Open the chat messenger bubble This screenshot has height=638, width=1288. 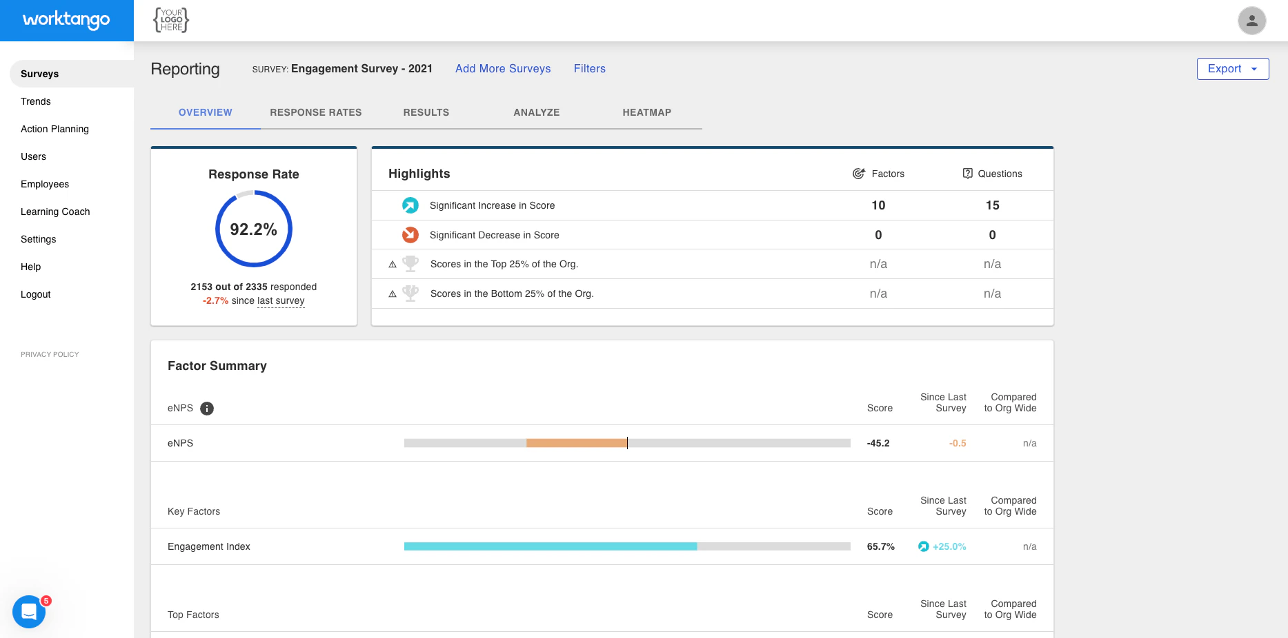[29, 611]
